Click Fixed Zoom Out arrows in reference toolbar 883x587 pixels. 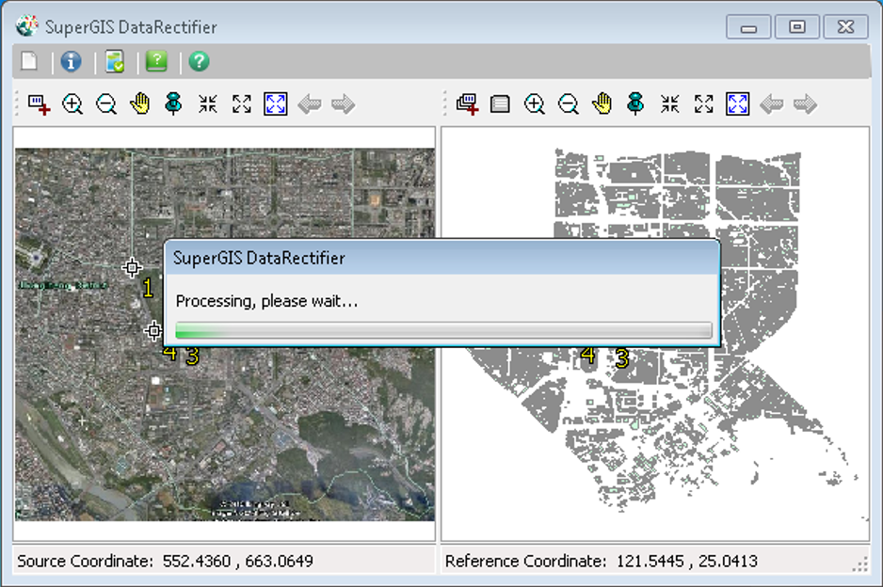click(704, 104)
